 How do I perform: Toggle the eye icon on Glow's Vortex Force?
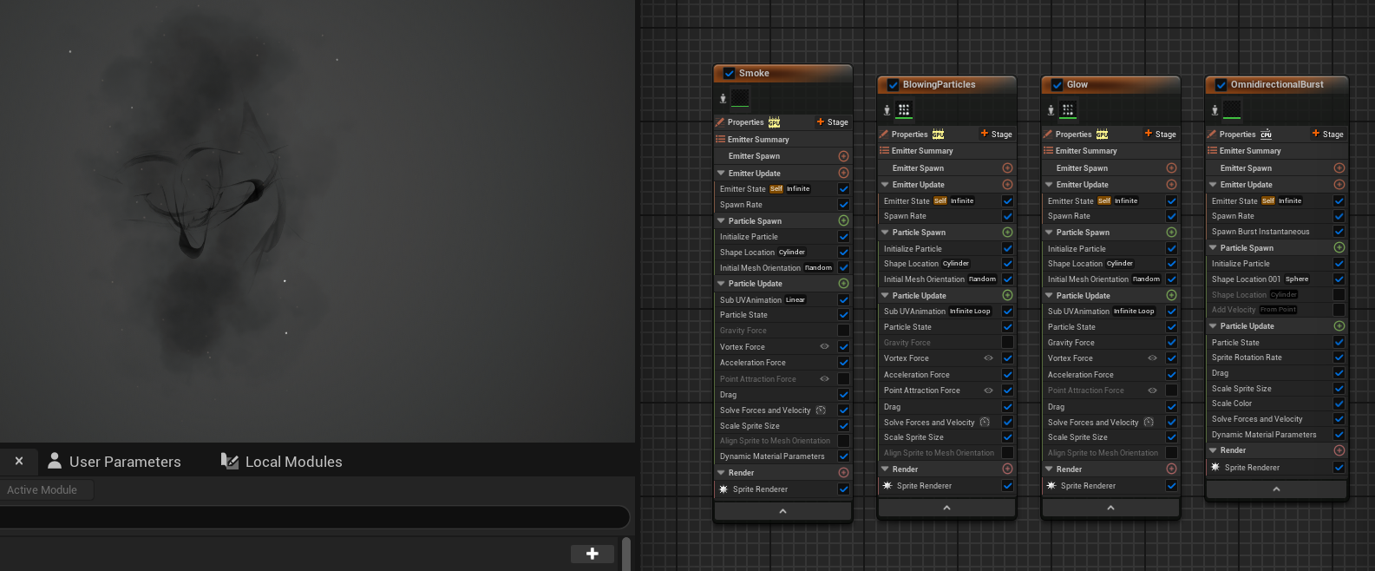(1152, 358)
